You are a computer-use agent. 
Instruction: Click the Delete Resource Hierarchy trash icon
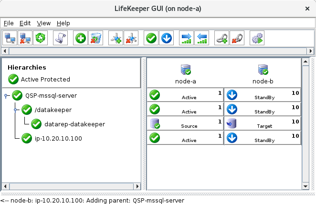click(95, 39)
